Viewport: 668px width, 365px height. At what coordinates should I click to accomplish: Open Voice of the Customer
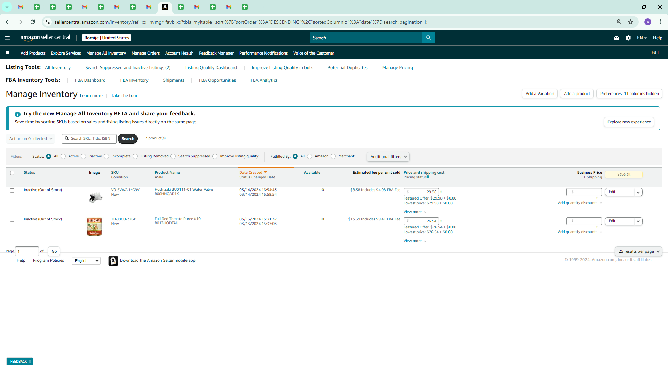313,53
